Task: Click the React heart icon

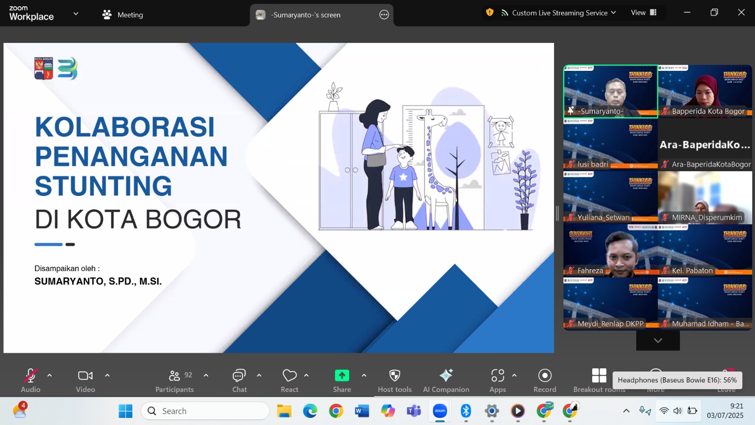Action: click(x=289, y=376)
